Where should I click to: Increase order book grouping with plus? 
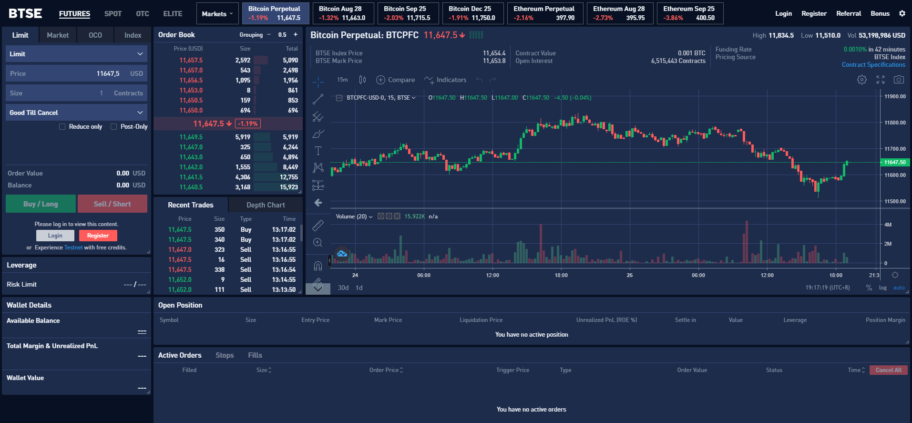click(296, 35)
